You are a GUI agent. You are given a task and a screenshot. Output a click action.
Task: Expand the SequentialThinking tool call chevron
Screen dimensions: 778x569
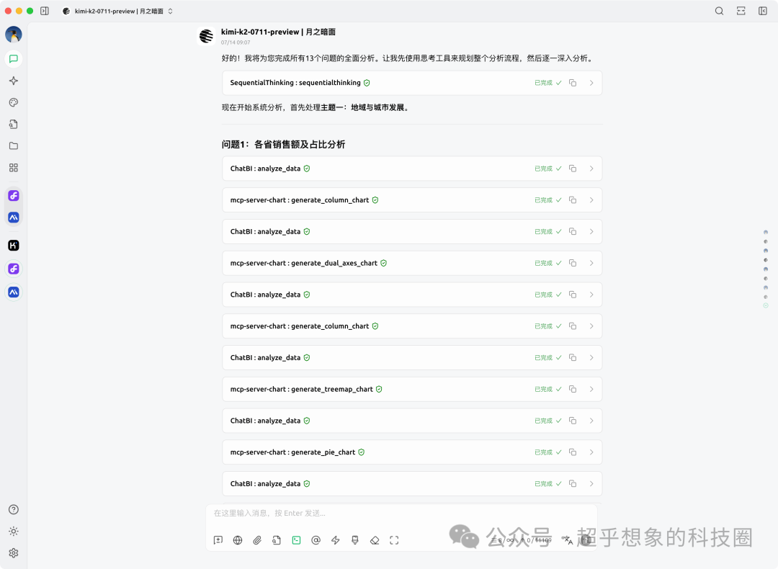coord(591,83)
